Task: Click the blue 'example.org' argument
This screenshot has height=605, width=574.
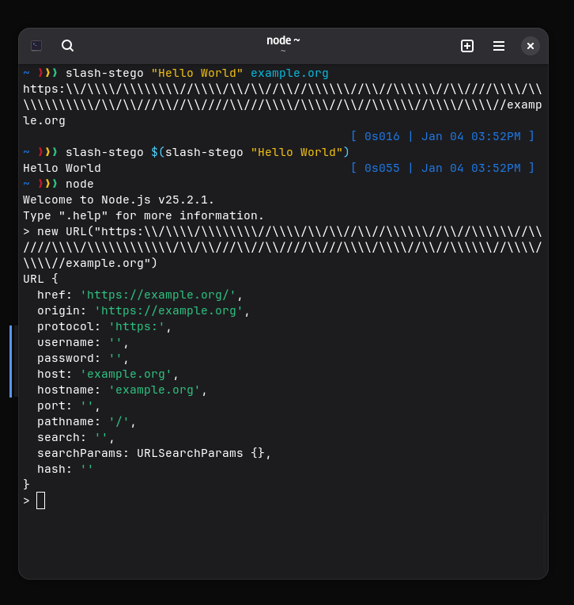Action: (x=289, y=74)
